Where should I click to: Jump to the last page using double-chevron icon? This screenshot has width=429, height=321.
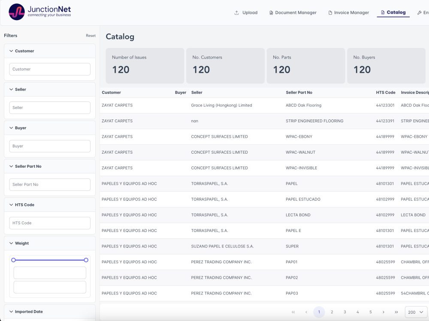396,312
